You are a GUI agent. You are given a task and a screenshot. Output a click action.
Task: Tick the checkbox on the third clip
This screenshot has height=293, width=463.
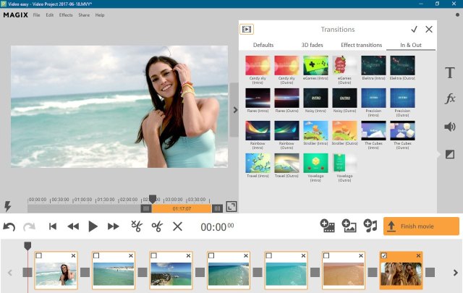click(x=154, y=256)
